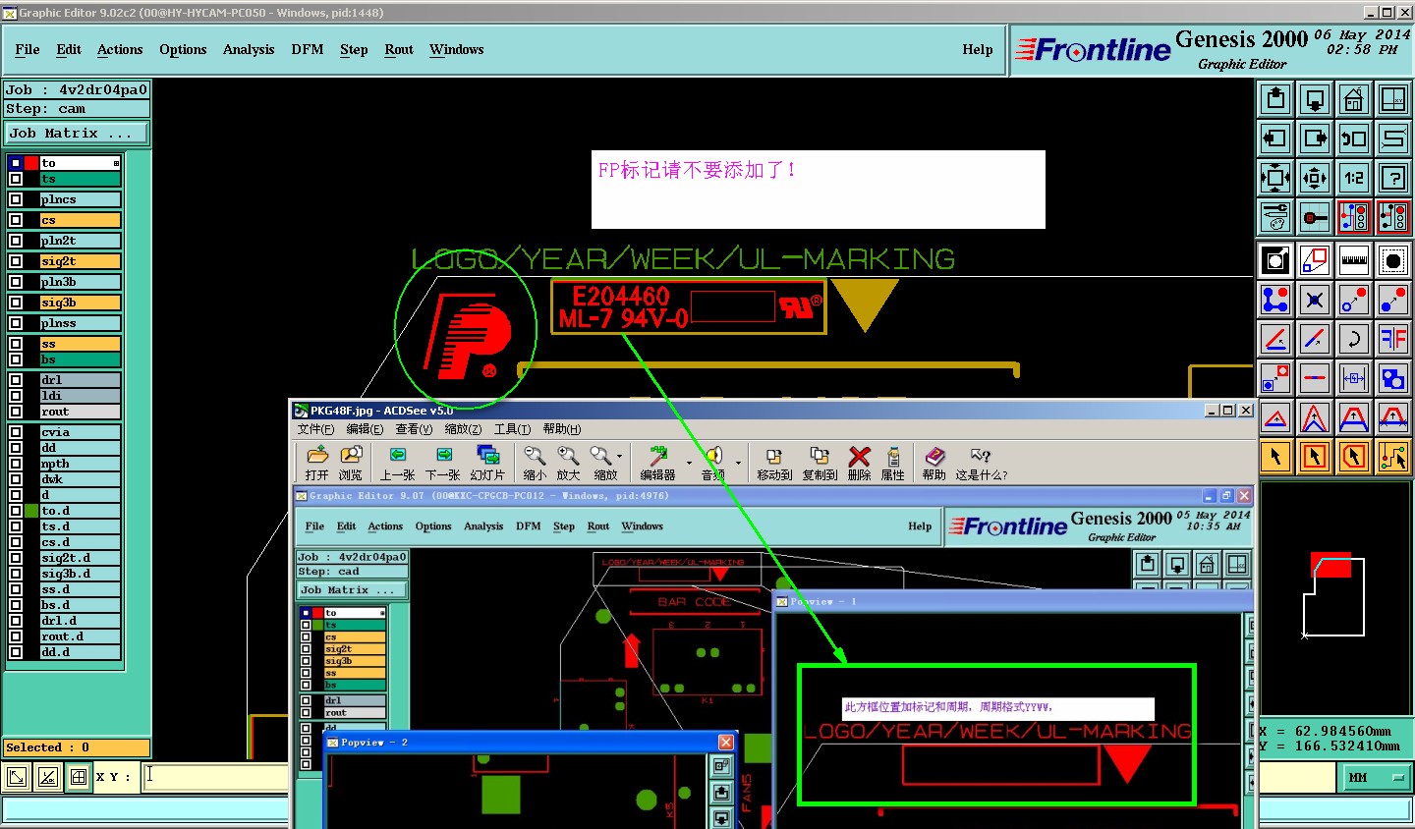
Task: Start ACDSee slideshow (幻灯片)
Action: [487, 463]
